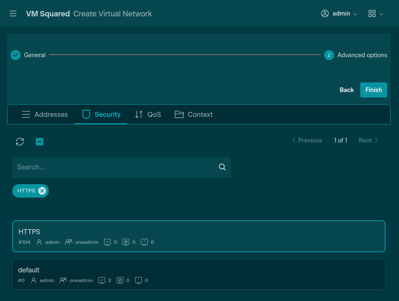Image resolution: width=399 pixels, height=301 pixels.
Task: Click the refresh security groups icon
Action: point(20,142)
